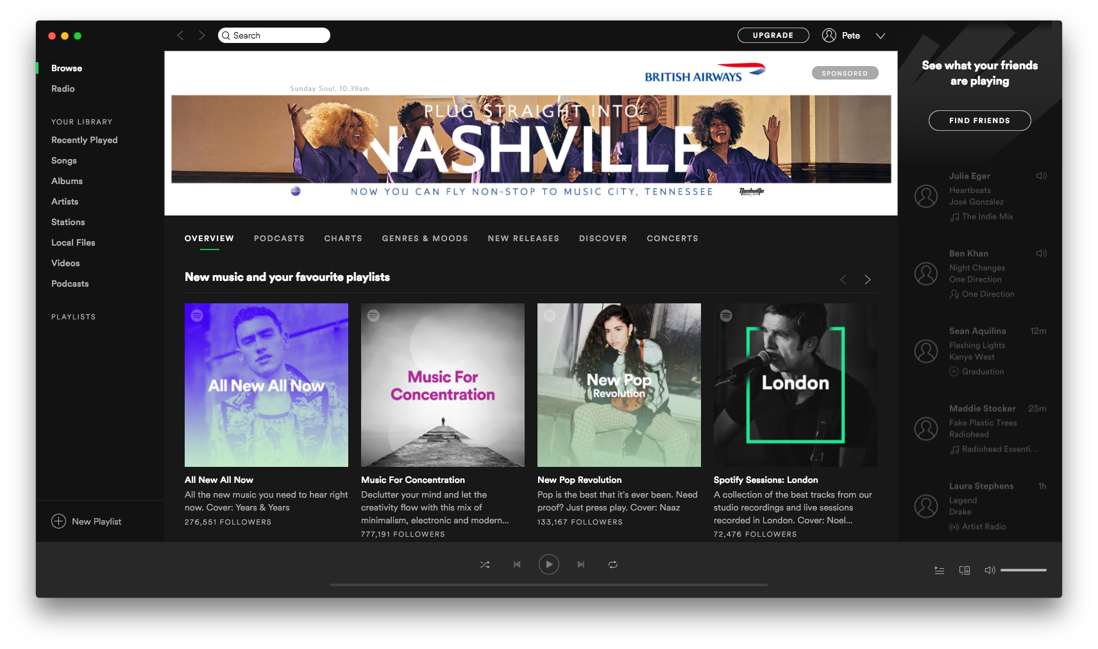Seek on the track progress bar
Viewport: 1098px width, 649px height.
549,585
